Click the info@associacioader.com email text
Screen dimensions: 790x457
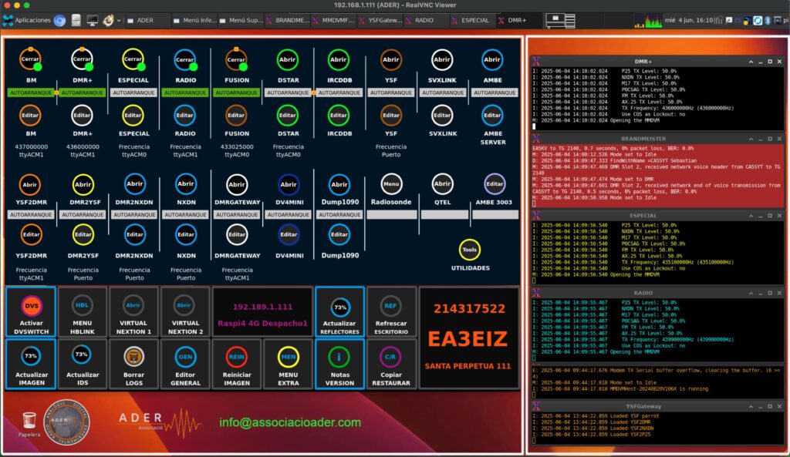(290, 422)
